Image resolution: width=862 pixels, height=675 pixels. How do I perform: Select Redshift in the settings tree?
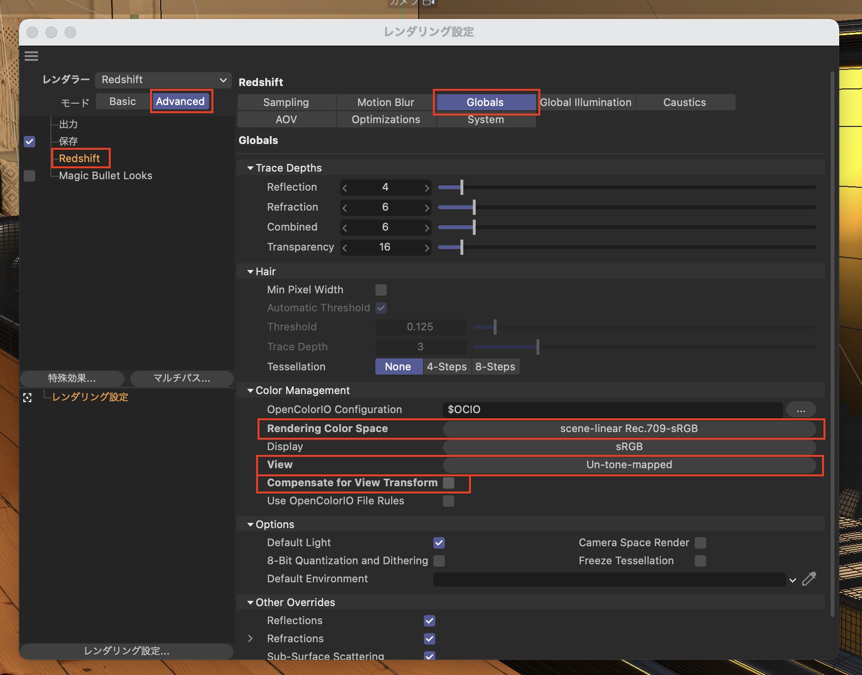pos(79,158)
